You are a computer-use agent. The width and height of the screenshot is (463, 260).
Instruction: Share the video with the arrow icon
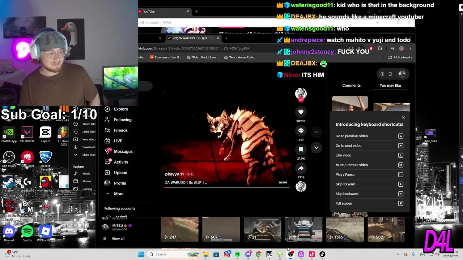301,168
